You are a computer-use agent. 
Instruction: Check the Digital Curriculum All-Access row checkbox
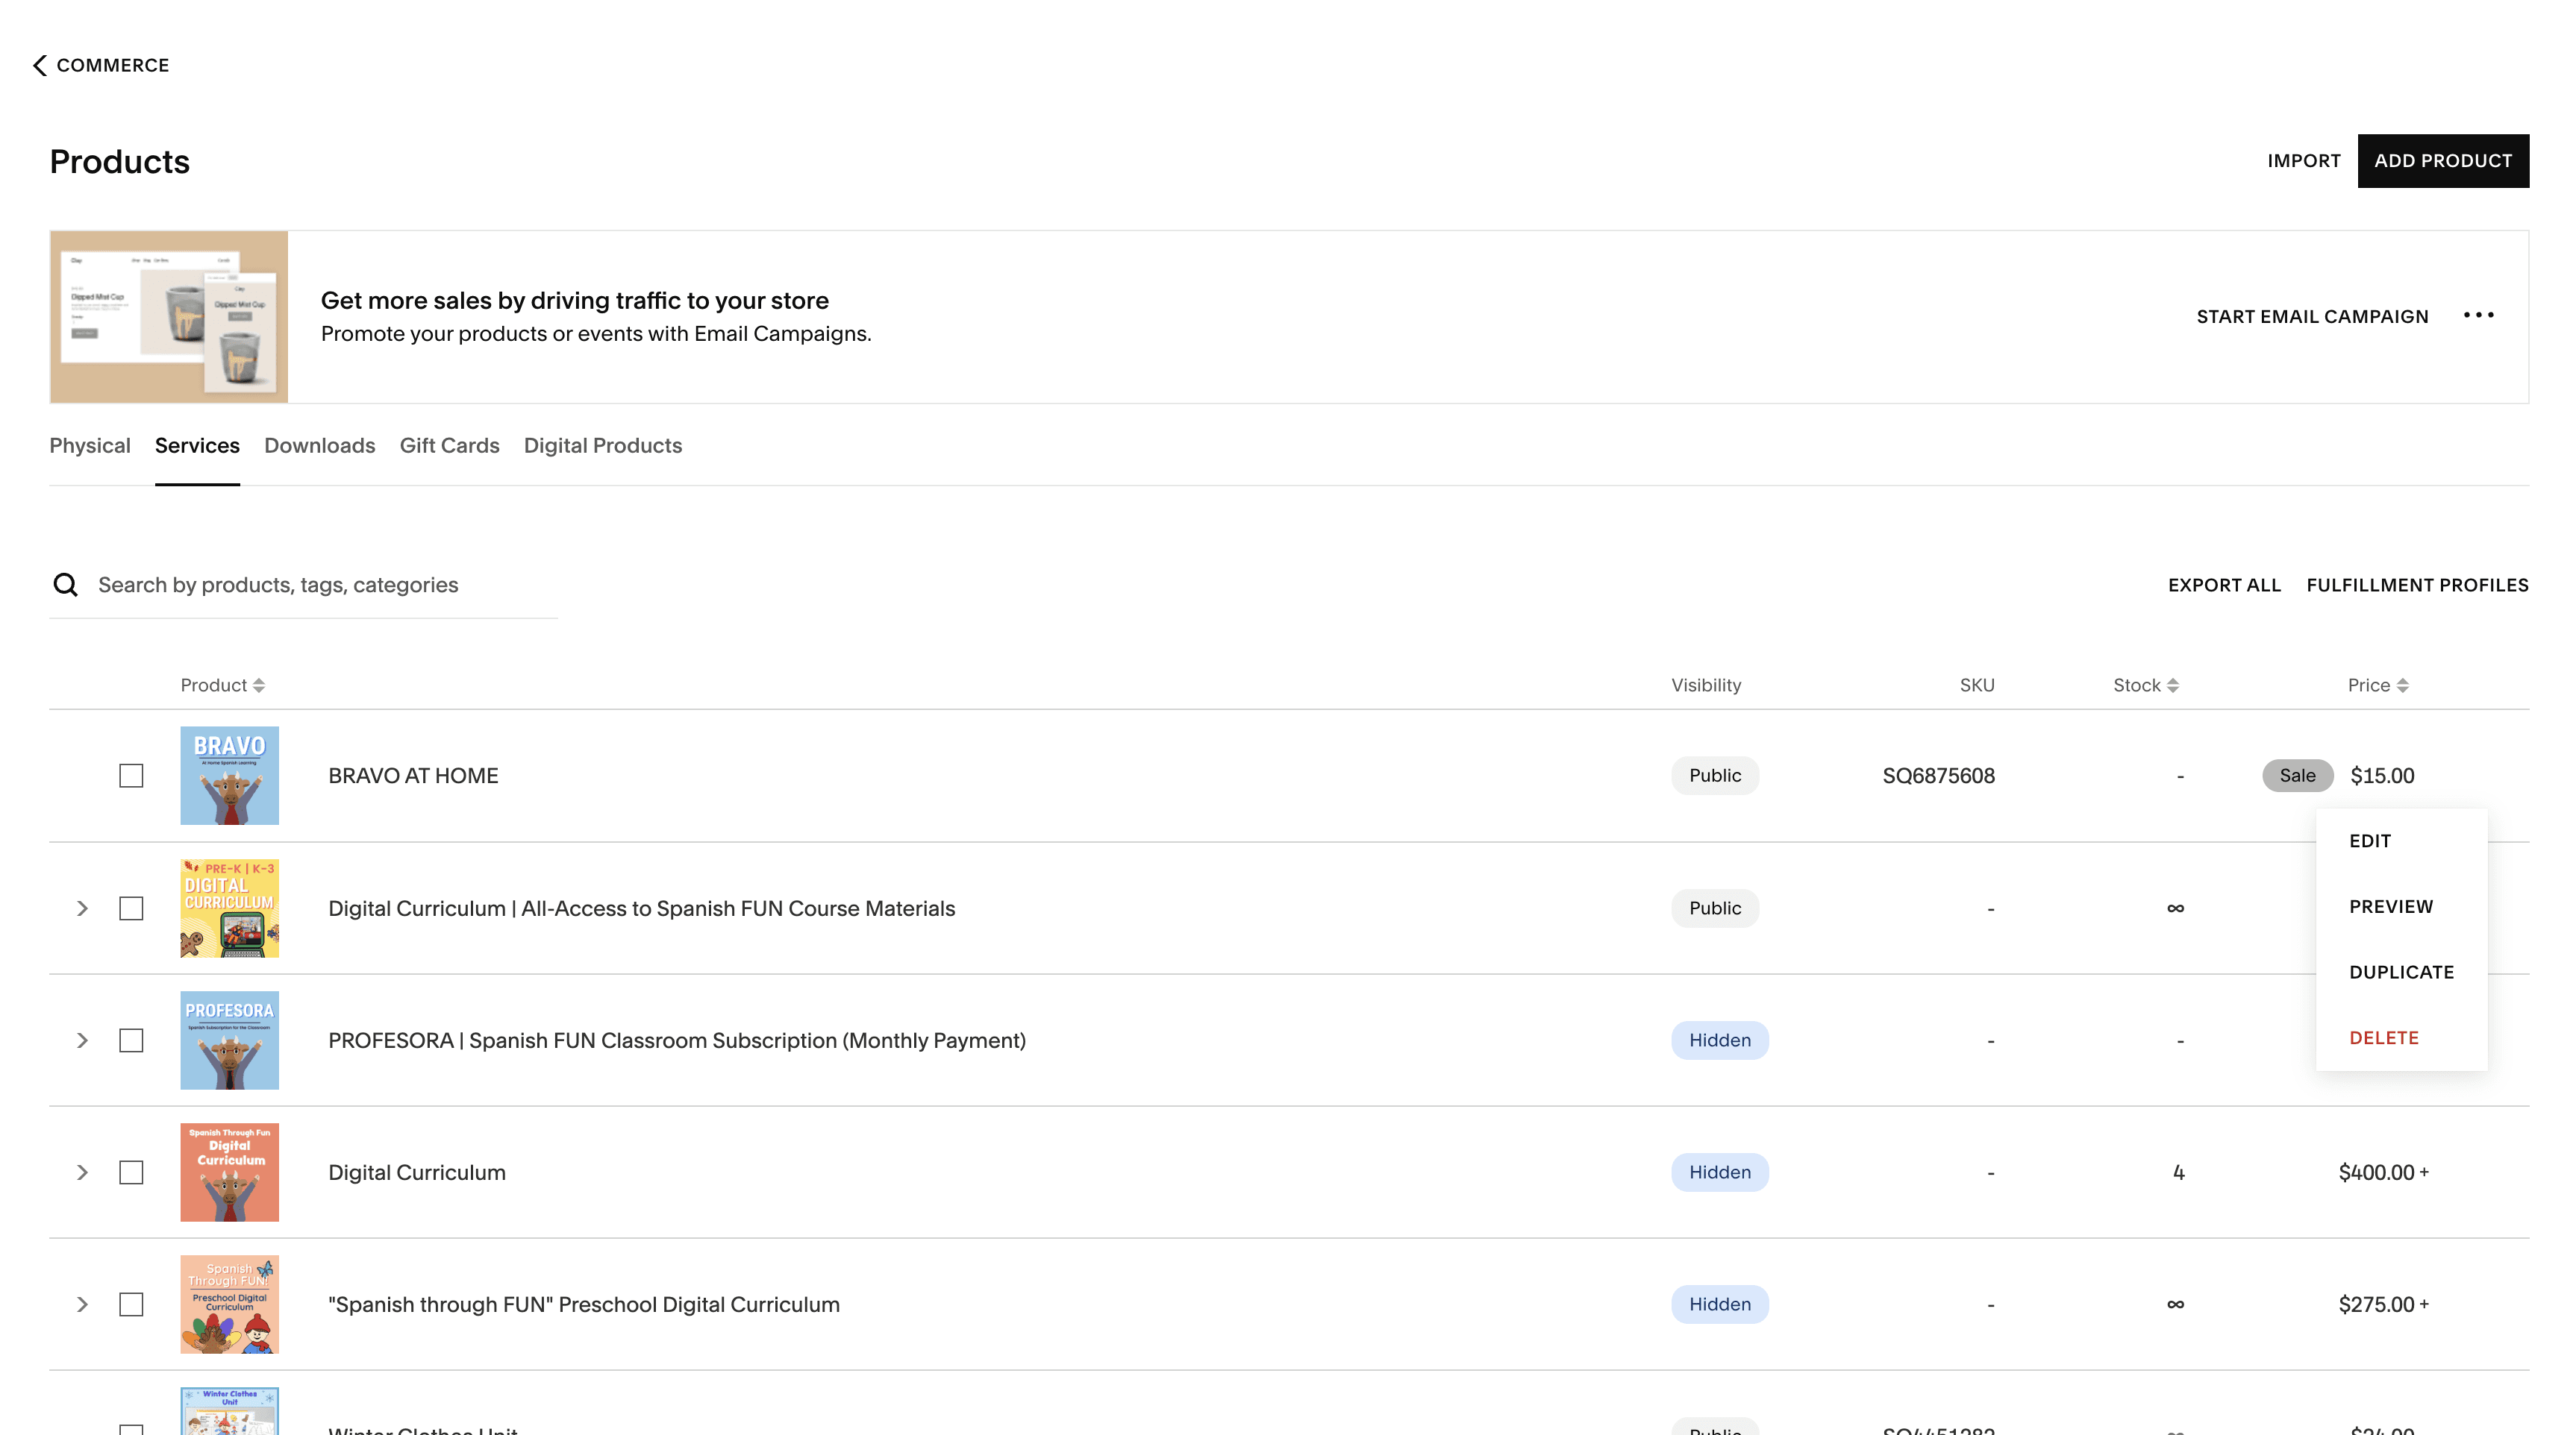[131, 908]
